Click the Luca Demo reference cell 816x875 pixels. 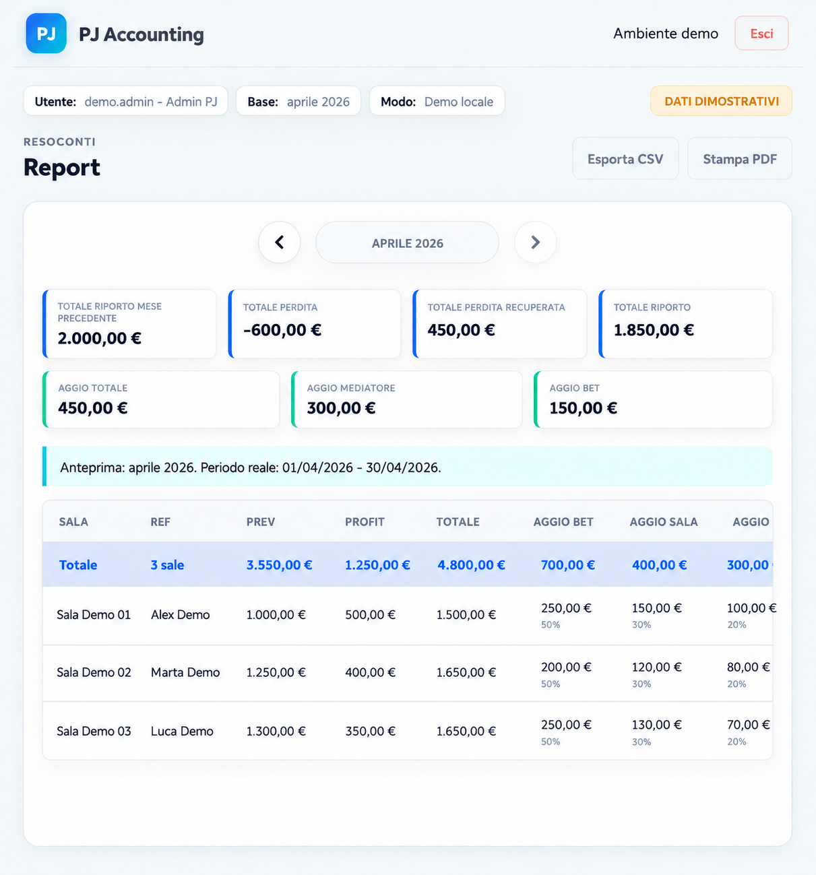[x=182, y=731]
